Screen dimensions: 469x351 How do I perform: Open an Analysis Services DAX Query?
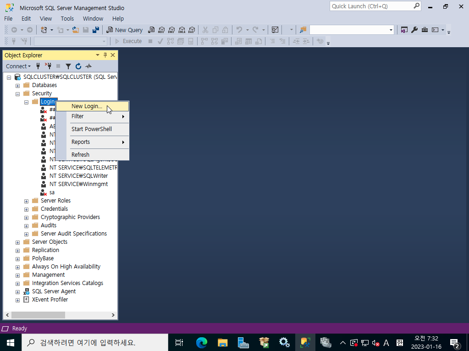192,30
